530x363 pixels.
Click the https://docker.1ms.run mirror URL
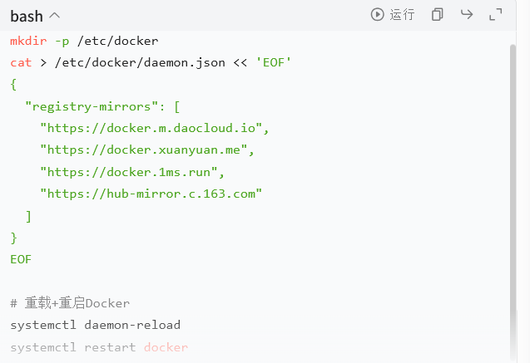pyautogui.click(x=129, y=172)
